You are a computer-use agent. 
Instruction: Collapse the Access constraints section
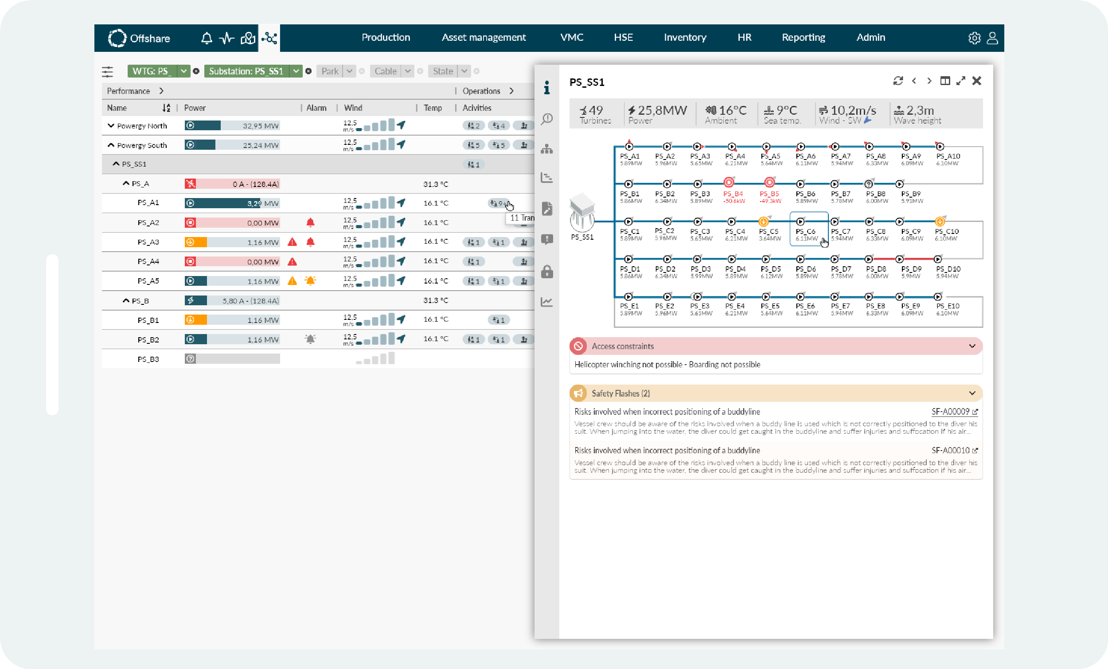[x=972, y=346]
